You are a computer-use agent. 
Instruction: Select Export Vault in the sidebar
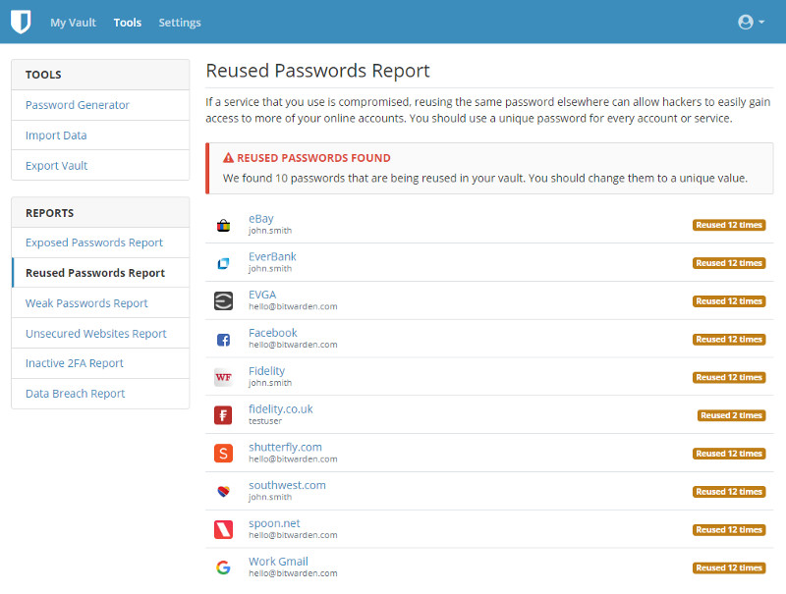(57, 166)
